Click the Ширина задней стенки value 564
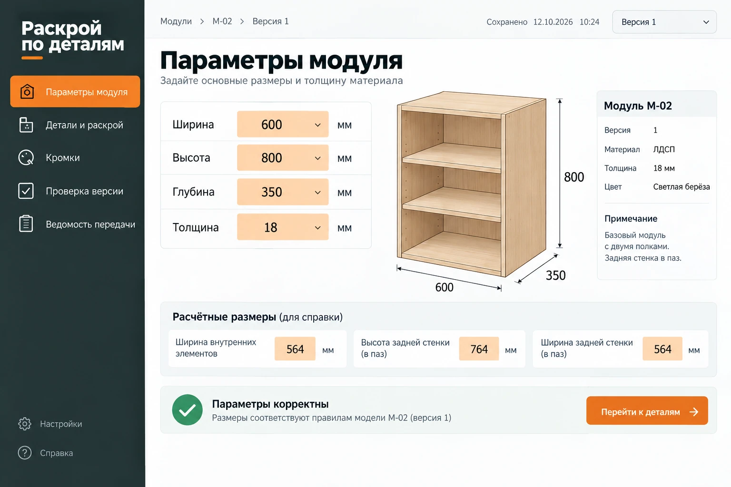This screenshot has height=487, width=731. [662, 349]
